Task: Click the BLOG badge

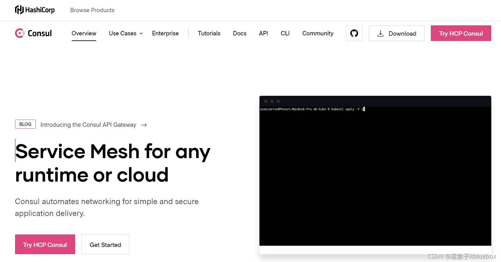Action: pos(25,124)
